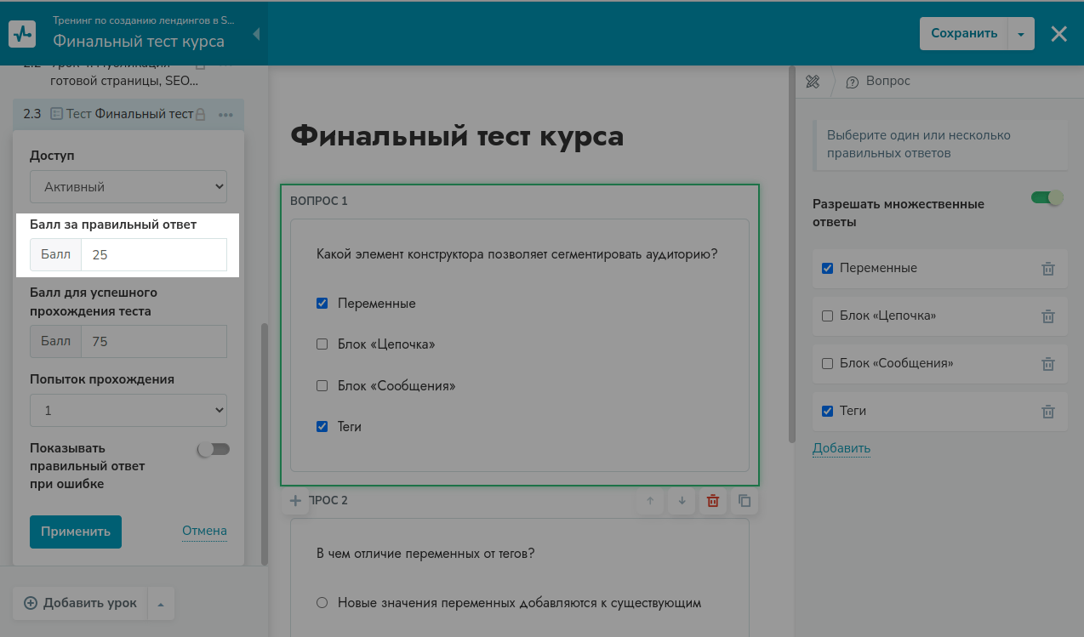Enable «Показывать правильный ответ при ошибке» toggle
Viewport: 1084px width, 637px height.
tap(214, 449)
